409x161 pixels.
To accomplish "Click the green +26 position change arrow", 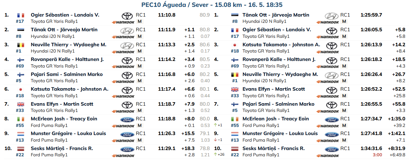I will coord(219,154).
